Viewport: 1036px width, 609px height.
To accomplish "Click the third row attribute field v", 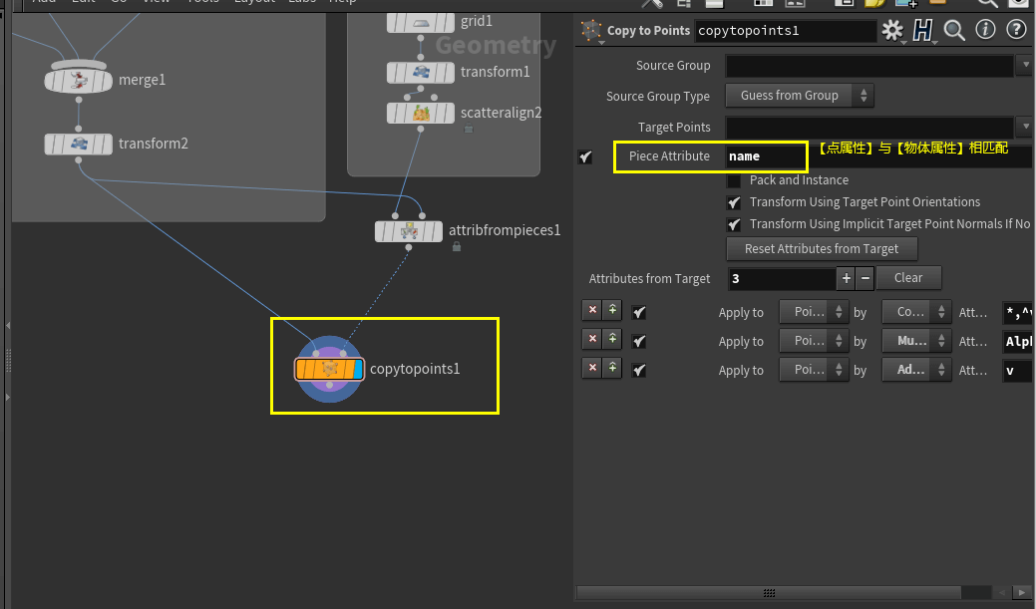I will pyautogui.click(x=1017, y=371).
